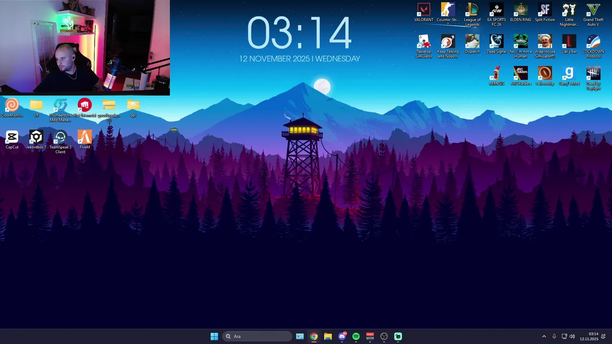Image resolution: width=612 pixels, height=344 pixels.
Task: Select the ELDEN RING desktop shortcut
Action: [521, 13]
